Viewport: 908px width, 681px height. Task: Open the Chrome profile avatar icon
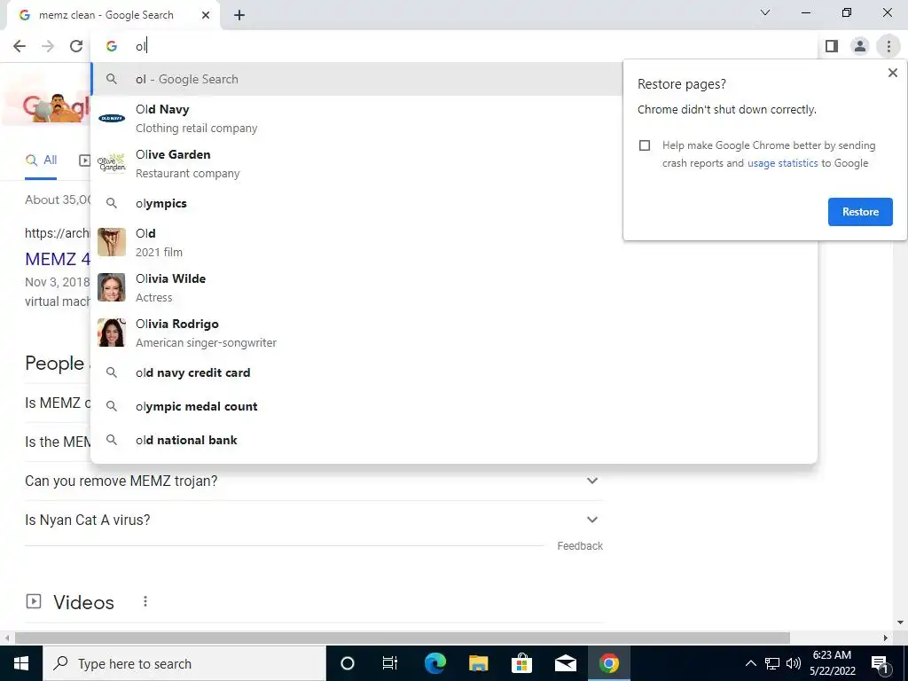tap(860, 46)
